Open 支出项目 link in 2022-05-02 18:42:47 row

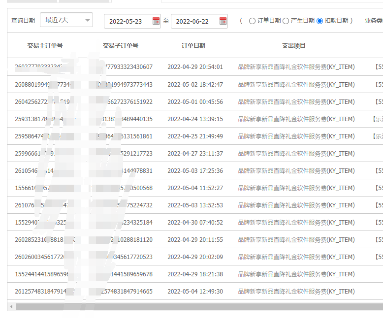pyautogui.click(x=296, y=85)
